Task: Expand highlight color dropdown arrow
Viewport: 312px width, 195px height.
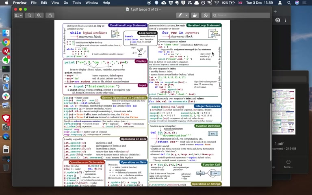Action: 186,15
